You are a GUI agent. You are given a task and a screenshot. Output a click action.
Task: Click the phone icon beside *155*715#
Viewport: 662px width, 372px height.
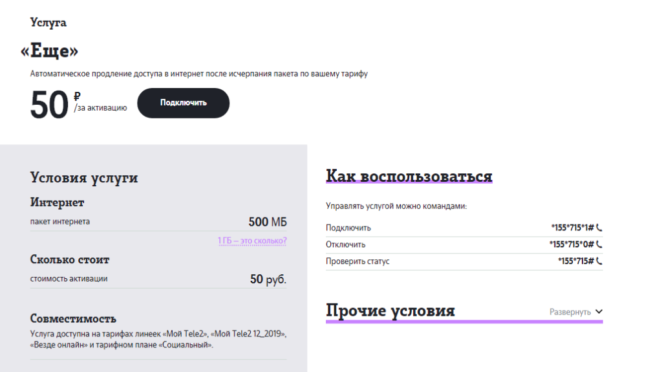[599, 261]
